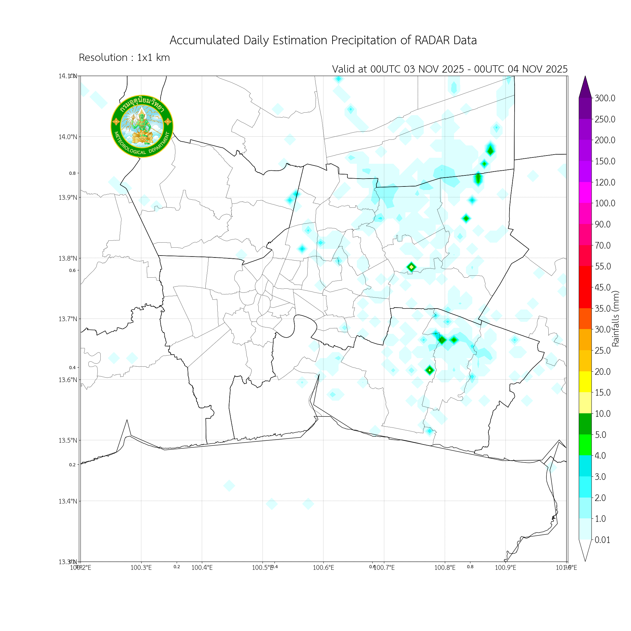631x631 pixels.
Task: Click the 13.5°N latitude axis label
Action: click(68, 440)
